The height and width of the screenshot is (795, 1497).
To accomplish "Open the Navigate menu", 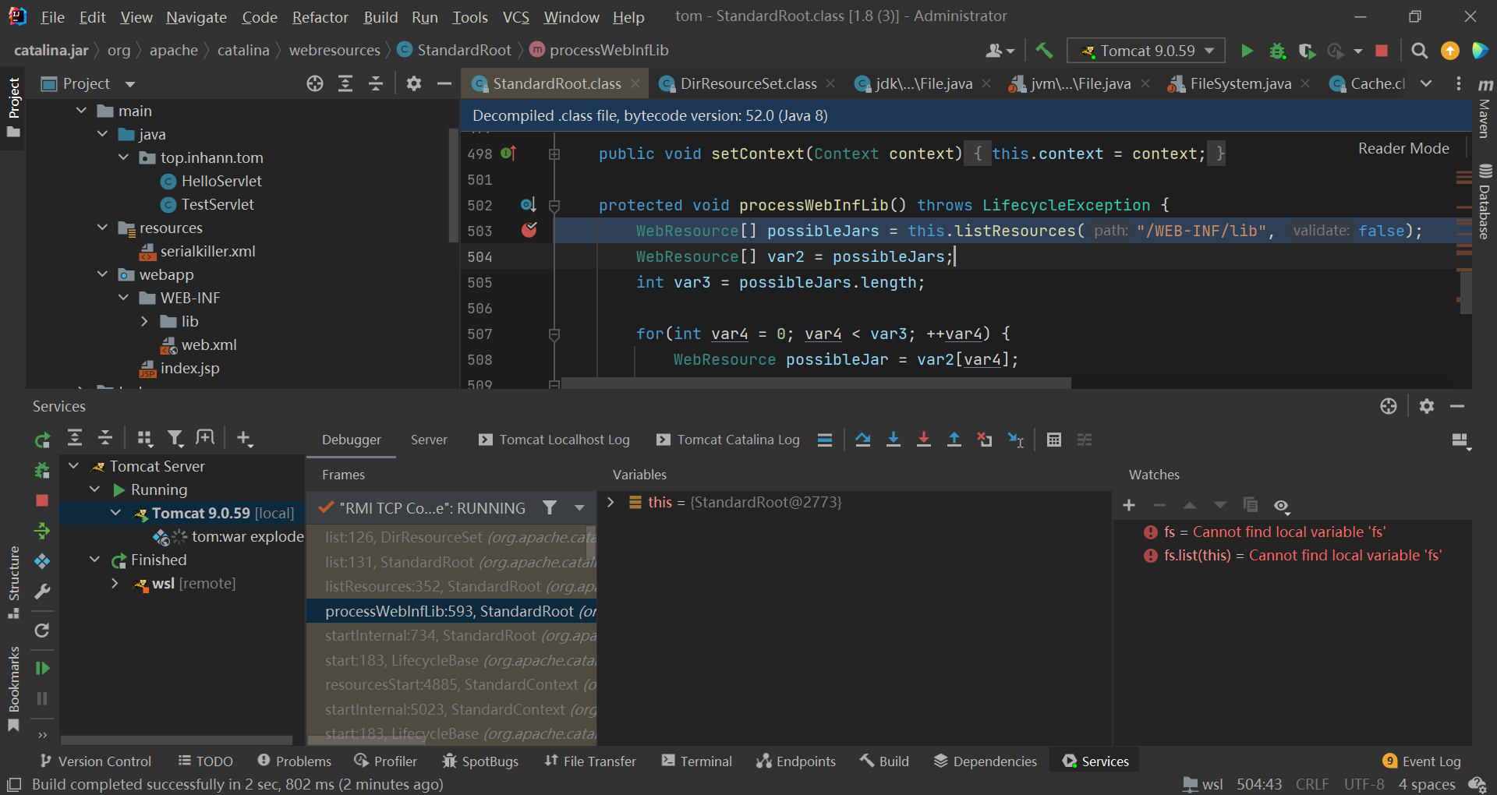I will click(x=196, y=16).
